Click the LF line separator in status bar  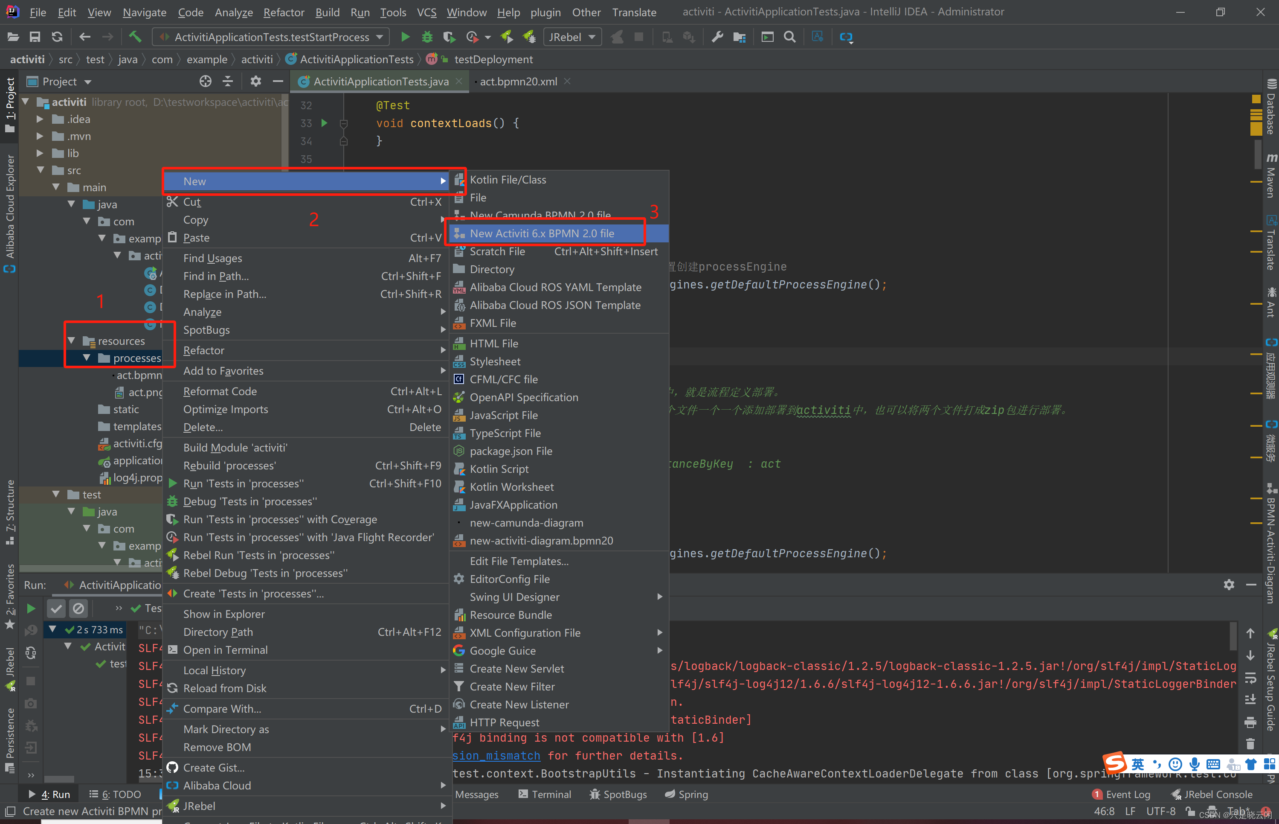click(x=1130, y=811)
